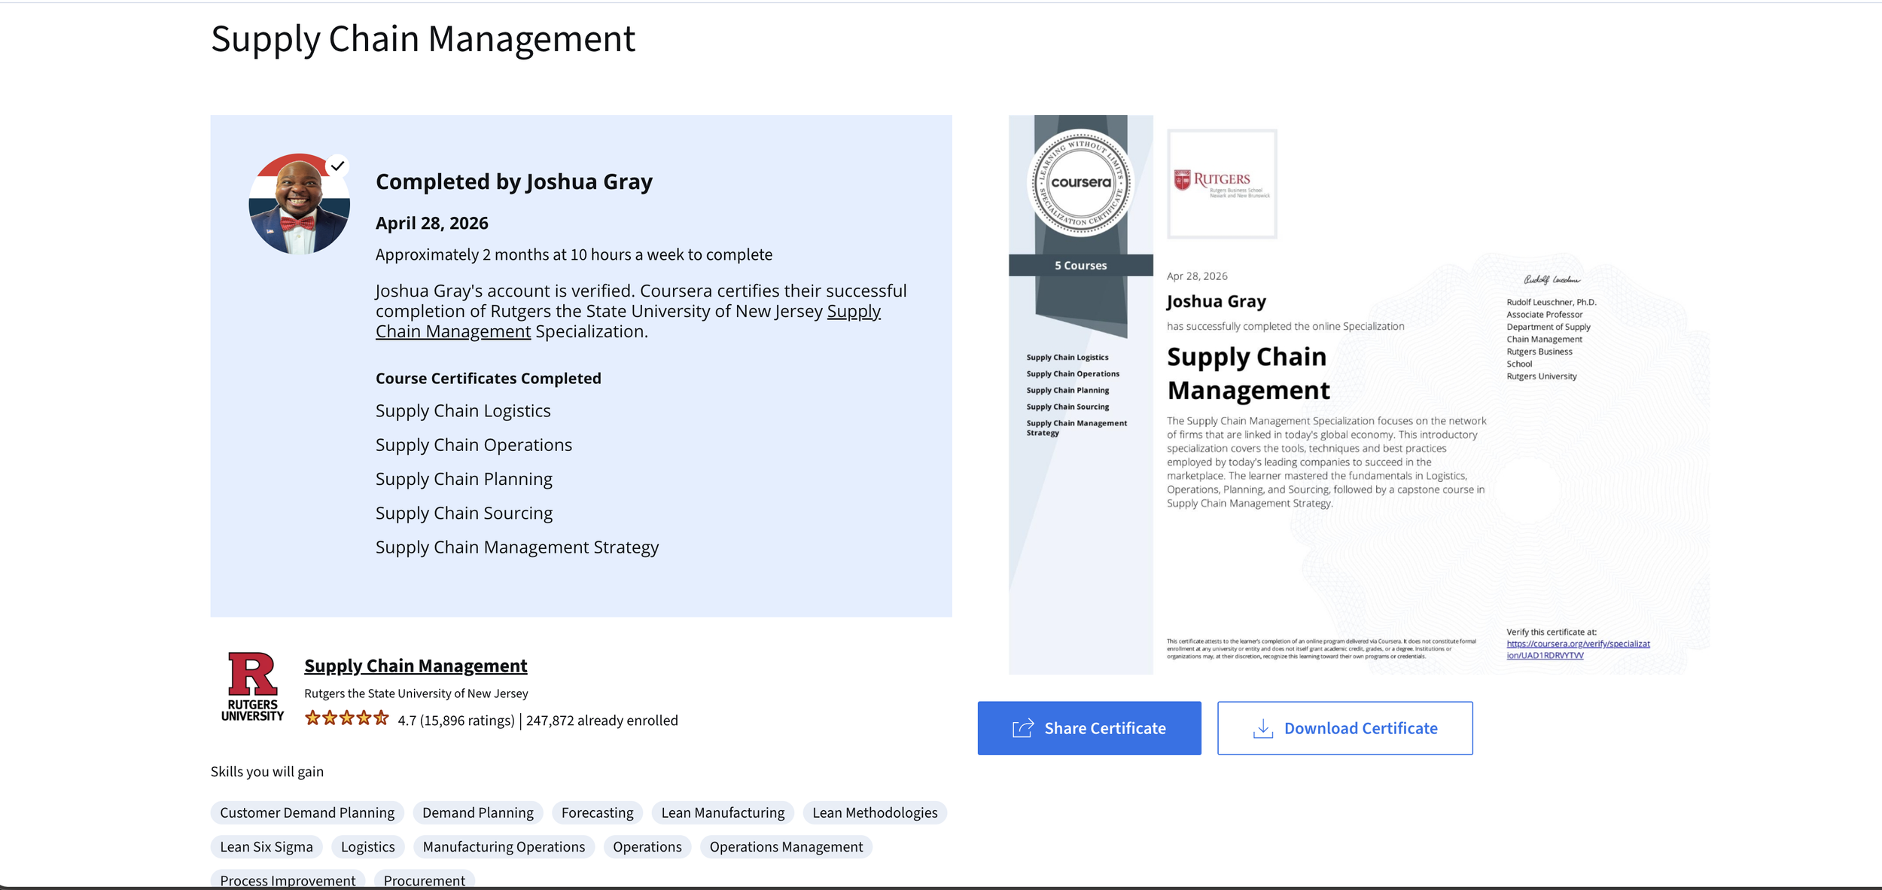Click the 'Course Certificates Completed' heading
Viewport: 1882px width, 890px height.
coord(489,378)
